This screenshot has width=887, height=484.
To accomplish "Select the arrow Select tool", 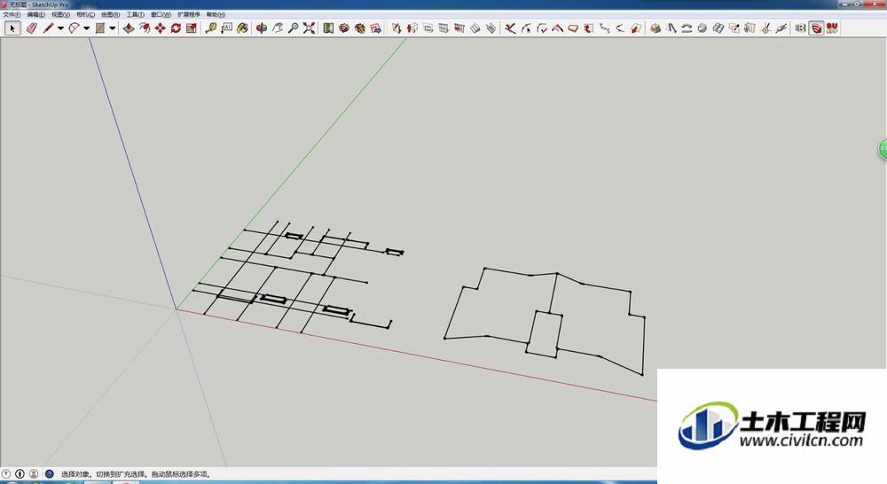I will [12, 27].
